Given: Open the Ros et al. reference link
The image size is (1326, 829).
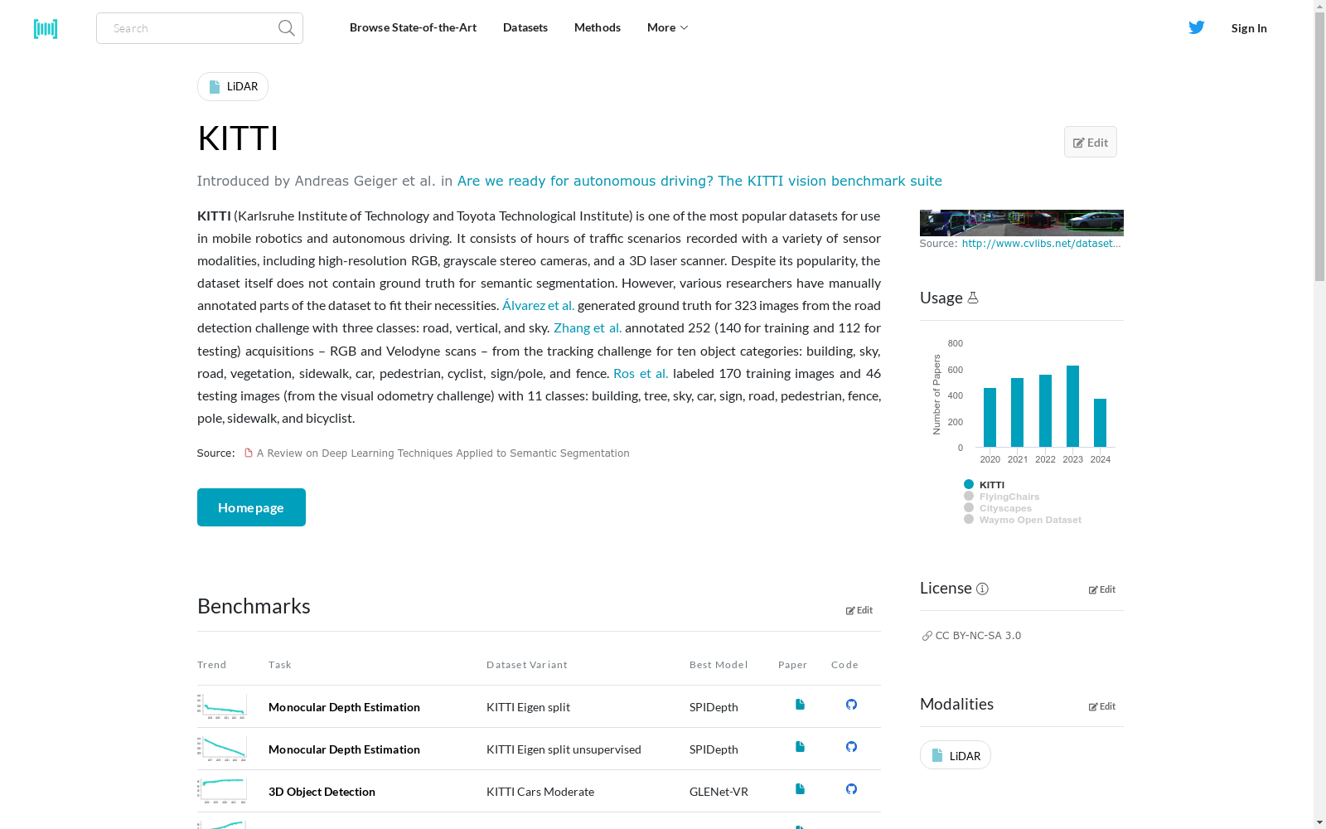Looking at the screenshot, I should click(641, 373).
